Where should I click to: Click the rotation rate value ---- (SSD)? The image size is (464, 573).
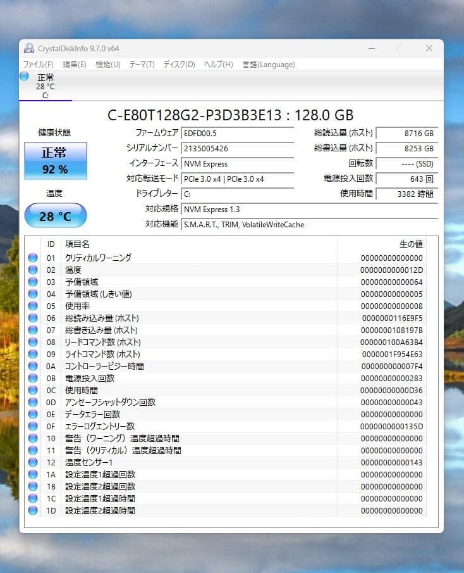pos(406,164)
